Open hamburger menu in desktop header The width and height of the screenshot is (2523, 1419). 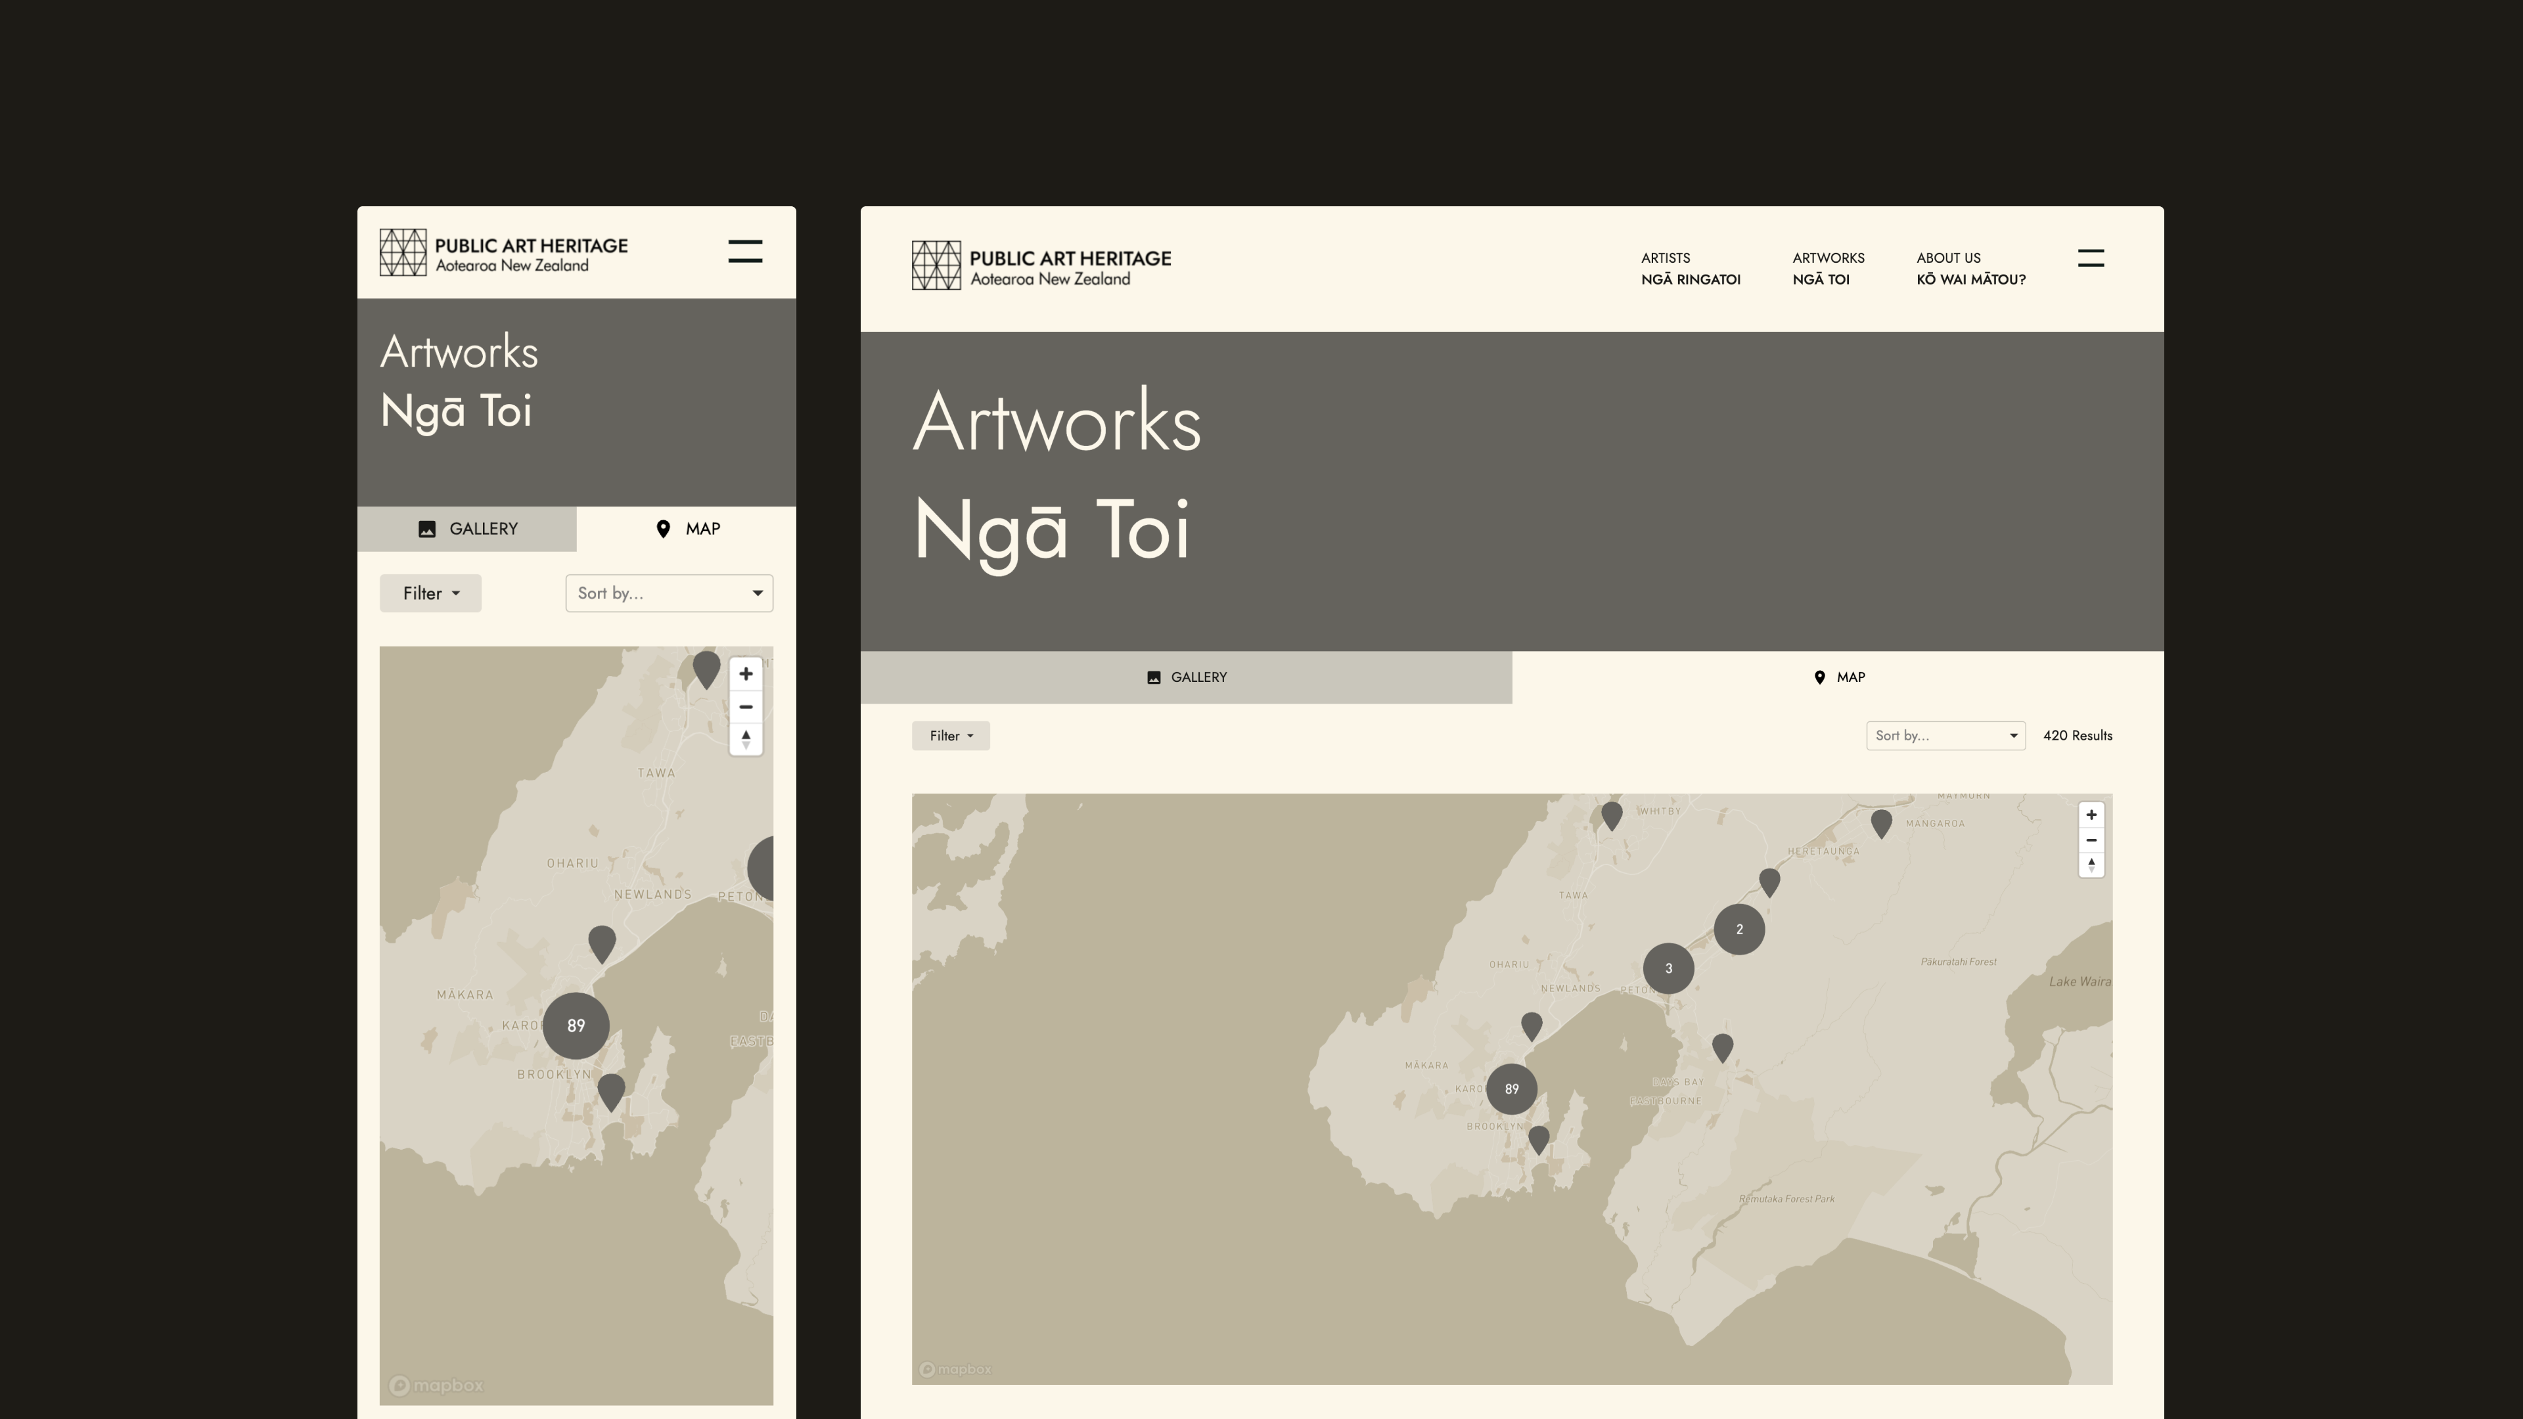(2090, 259)
